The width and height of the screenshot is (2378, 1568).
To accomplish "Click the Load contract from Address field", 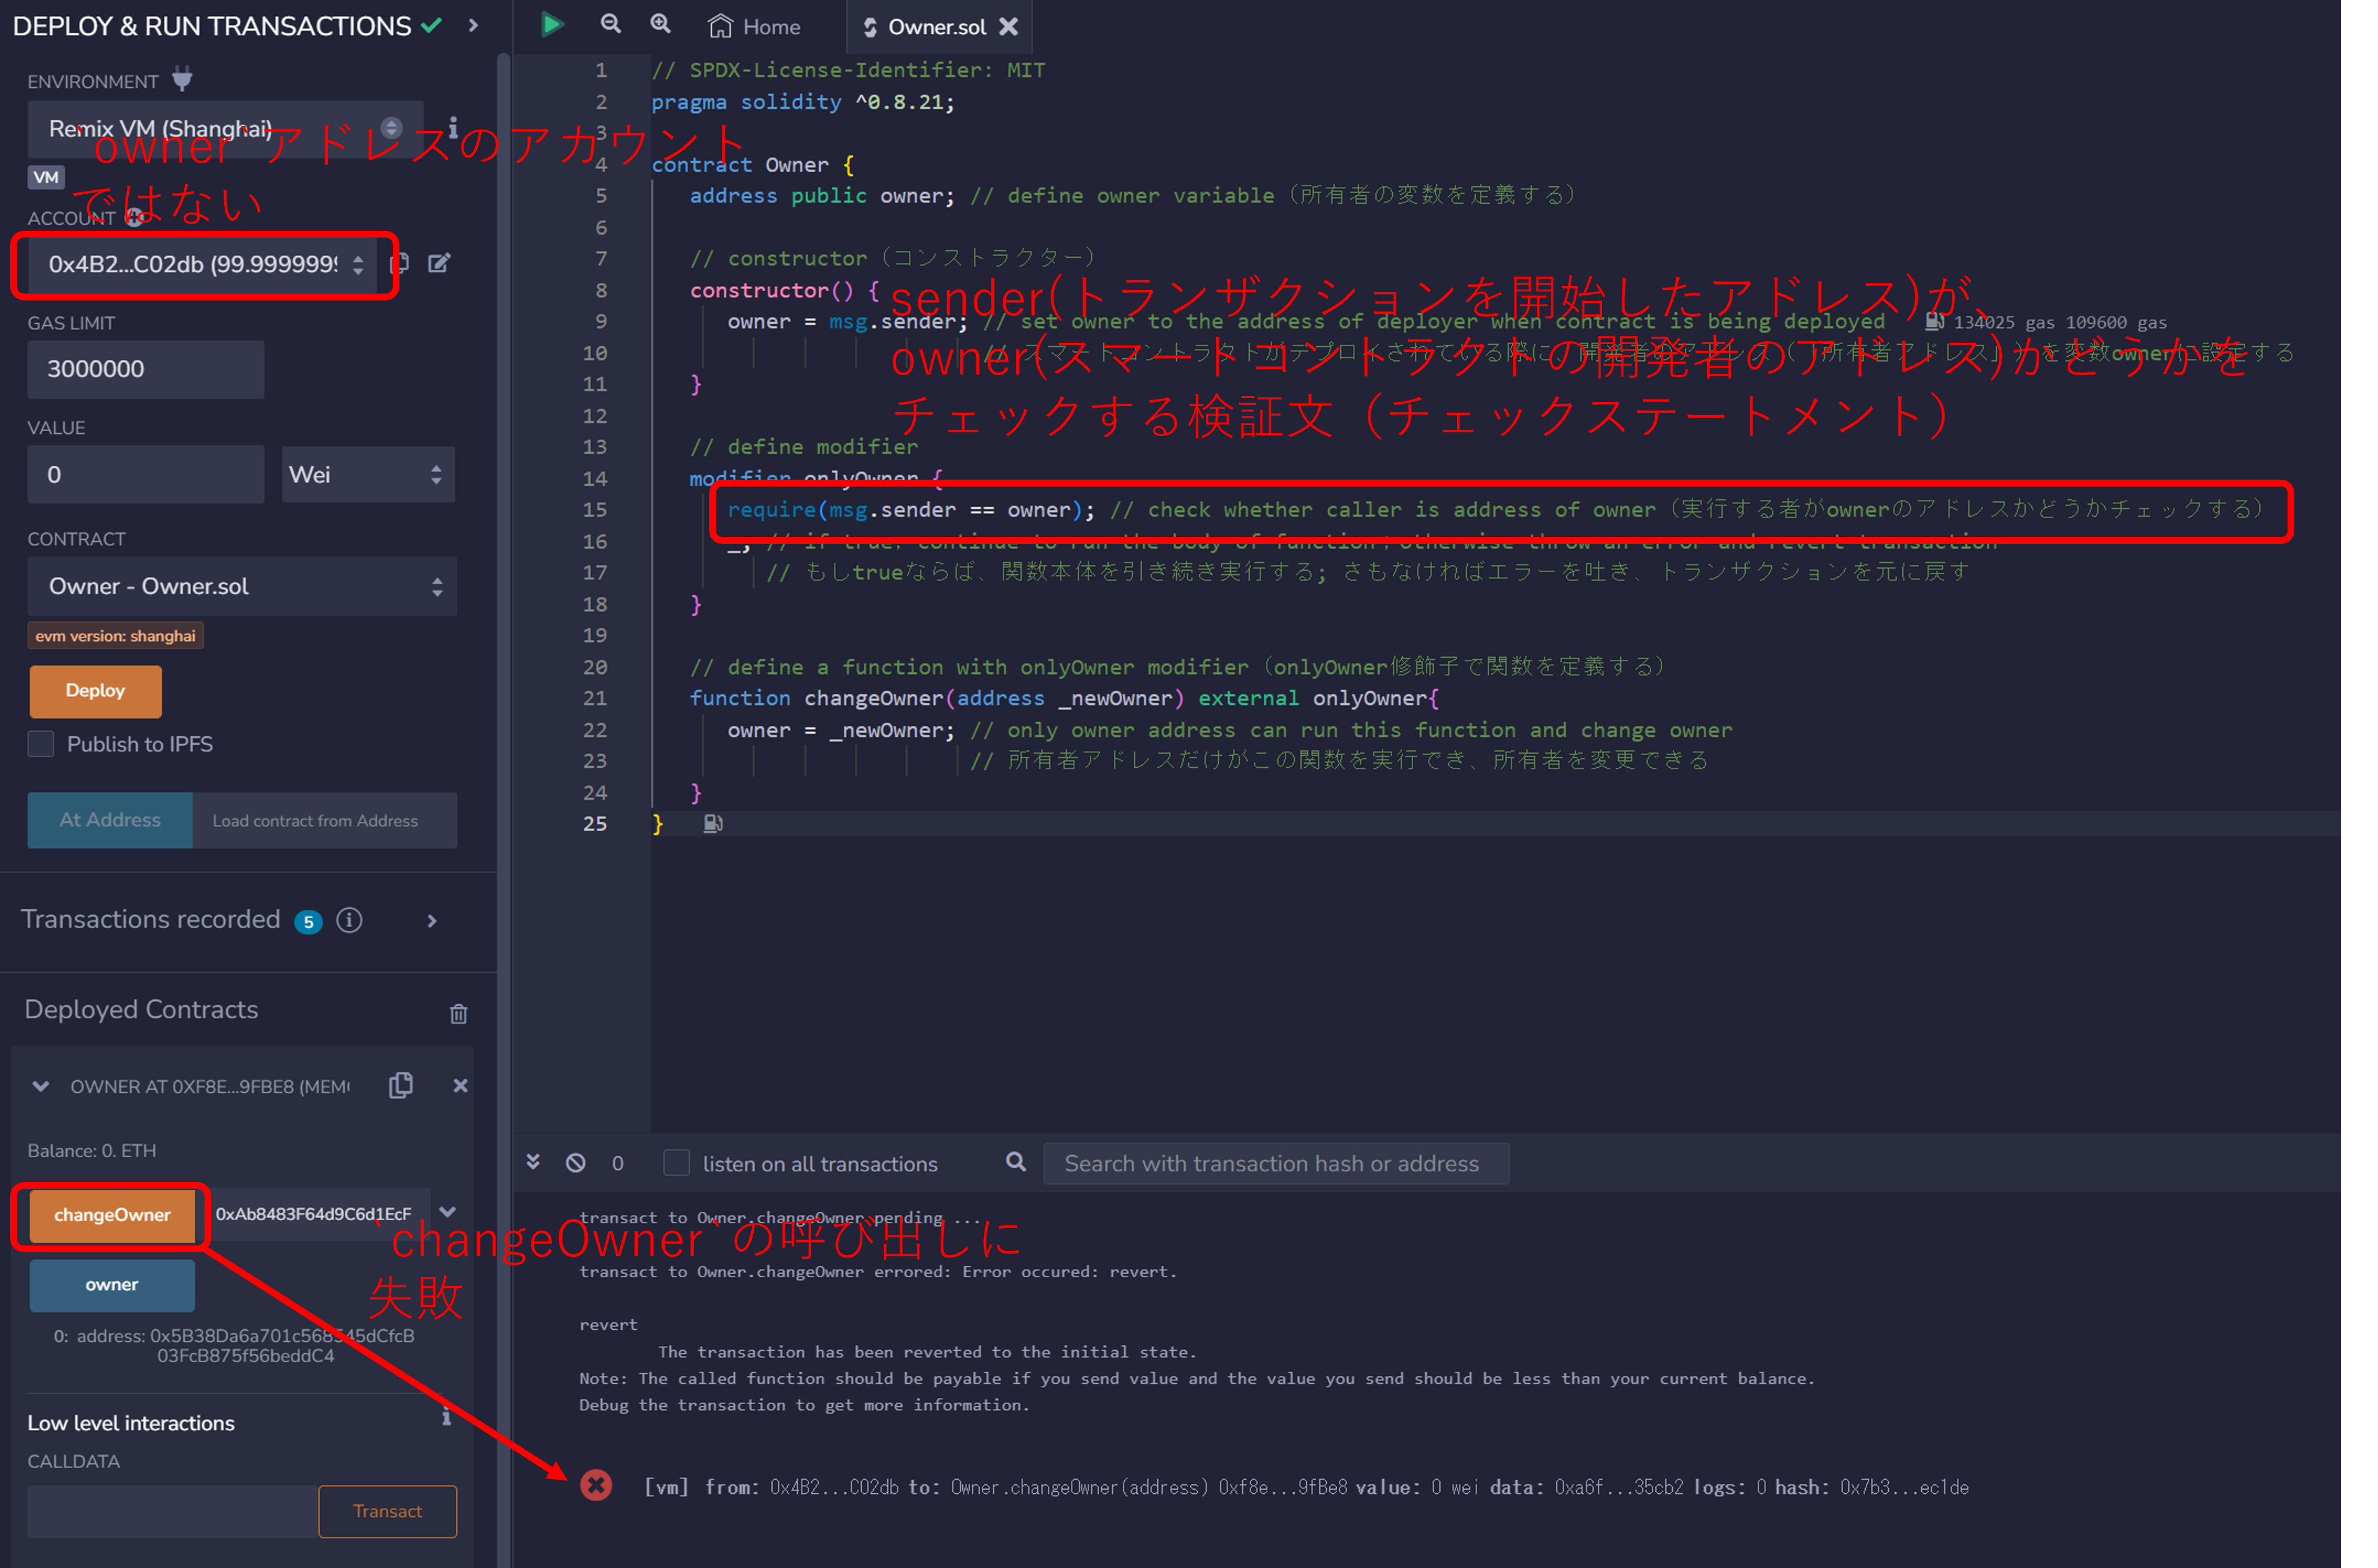I will coord(325,820).
